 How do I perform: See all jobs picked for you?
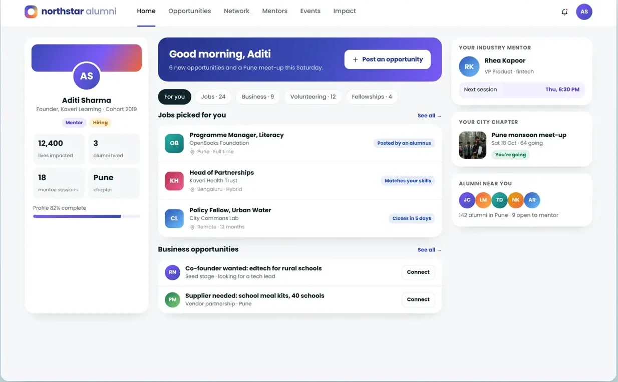[x=429, y=116]
